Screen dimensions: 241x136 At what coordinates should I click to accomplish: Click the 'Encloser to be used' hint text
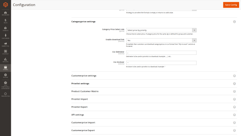point(146,66)
